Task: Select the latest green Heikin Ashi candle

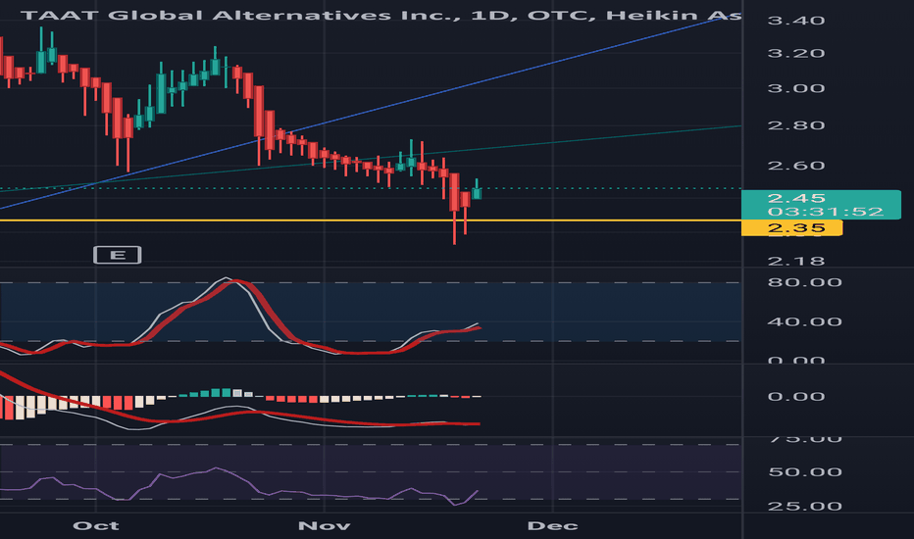Action: pos(477,193)
